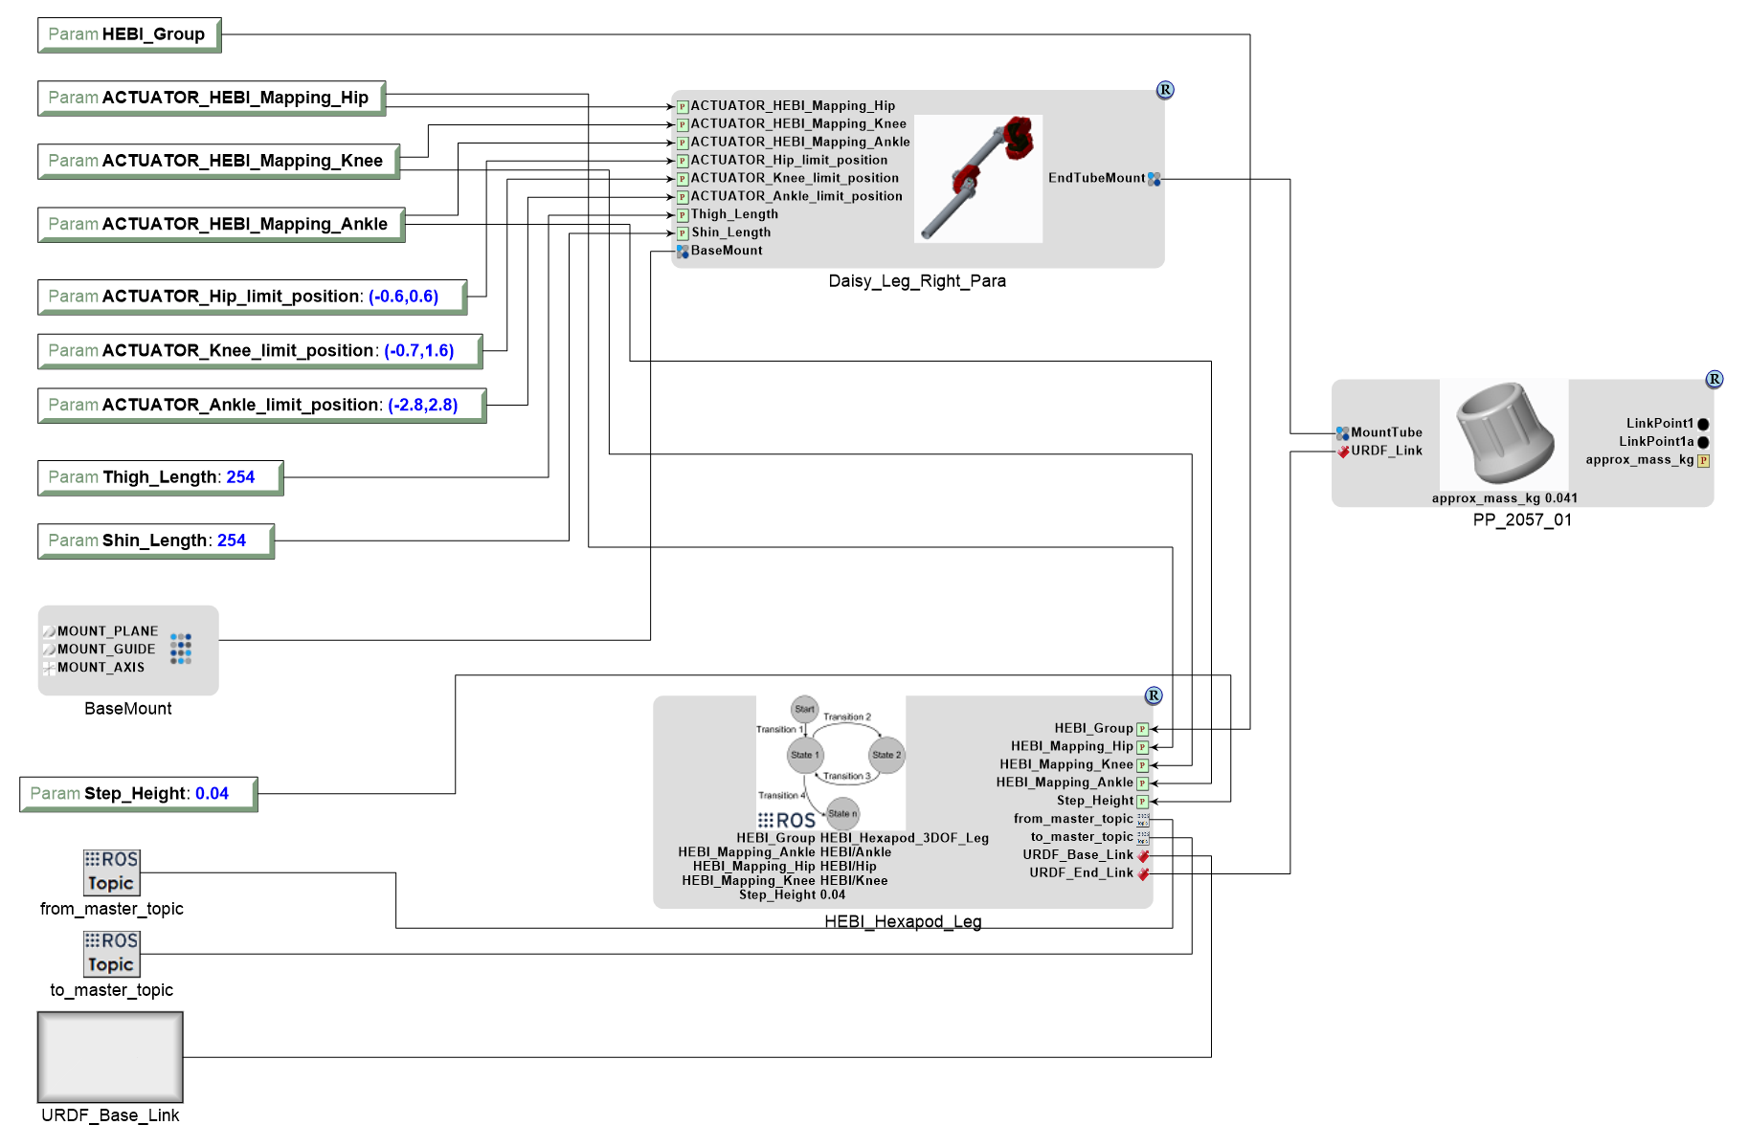Viewport: 1749px width, 1147px height.
Task: Click the BaseMount connector dots icon
Action: [x=181, y=649]
